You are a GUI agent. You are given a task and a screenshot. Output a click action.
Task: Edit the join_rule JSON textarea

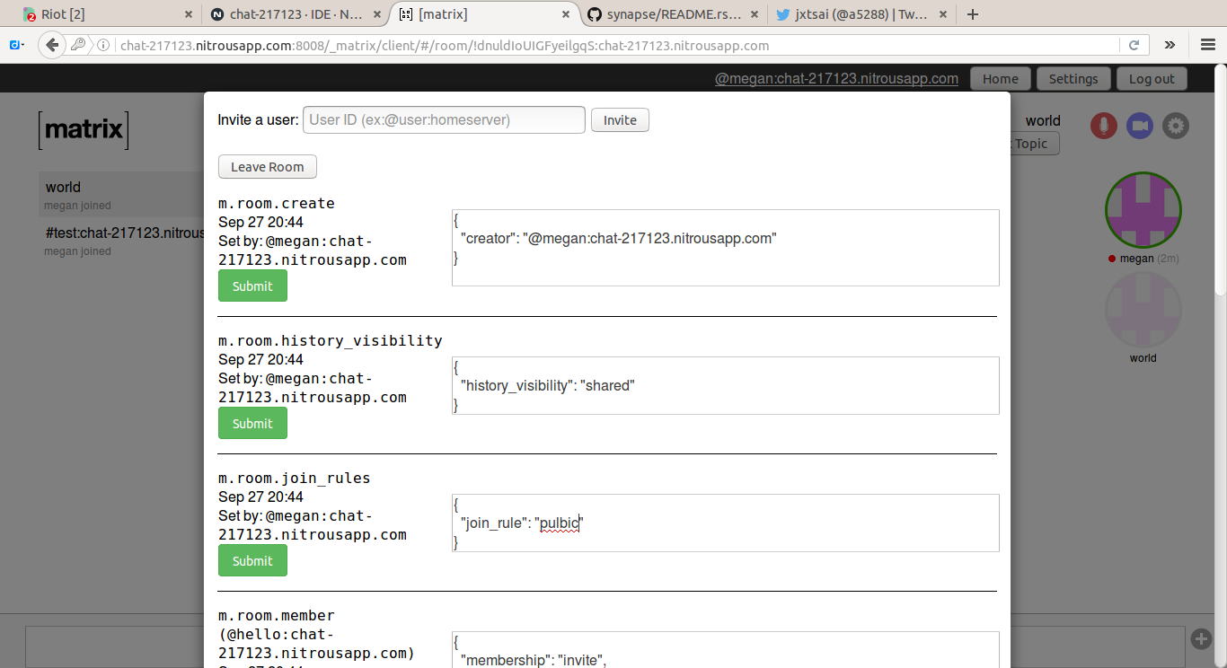click(726, 523)
